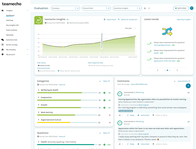Like the Appreciation within the Team comment
Image resolution: width=196 pixels, height=149 pixels.
pyautogui.click(x=120, y=144)
